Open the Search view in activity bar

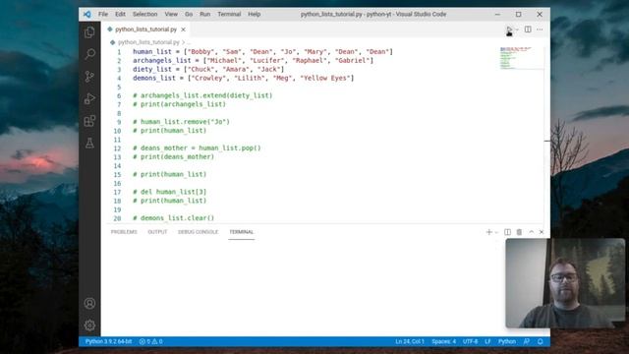point(89,54)
